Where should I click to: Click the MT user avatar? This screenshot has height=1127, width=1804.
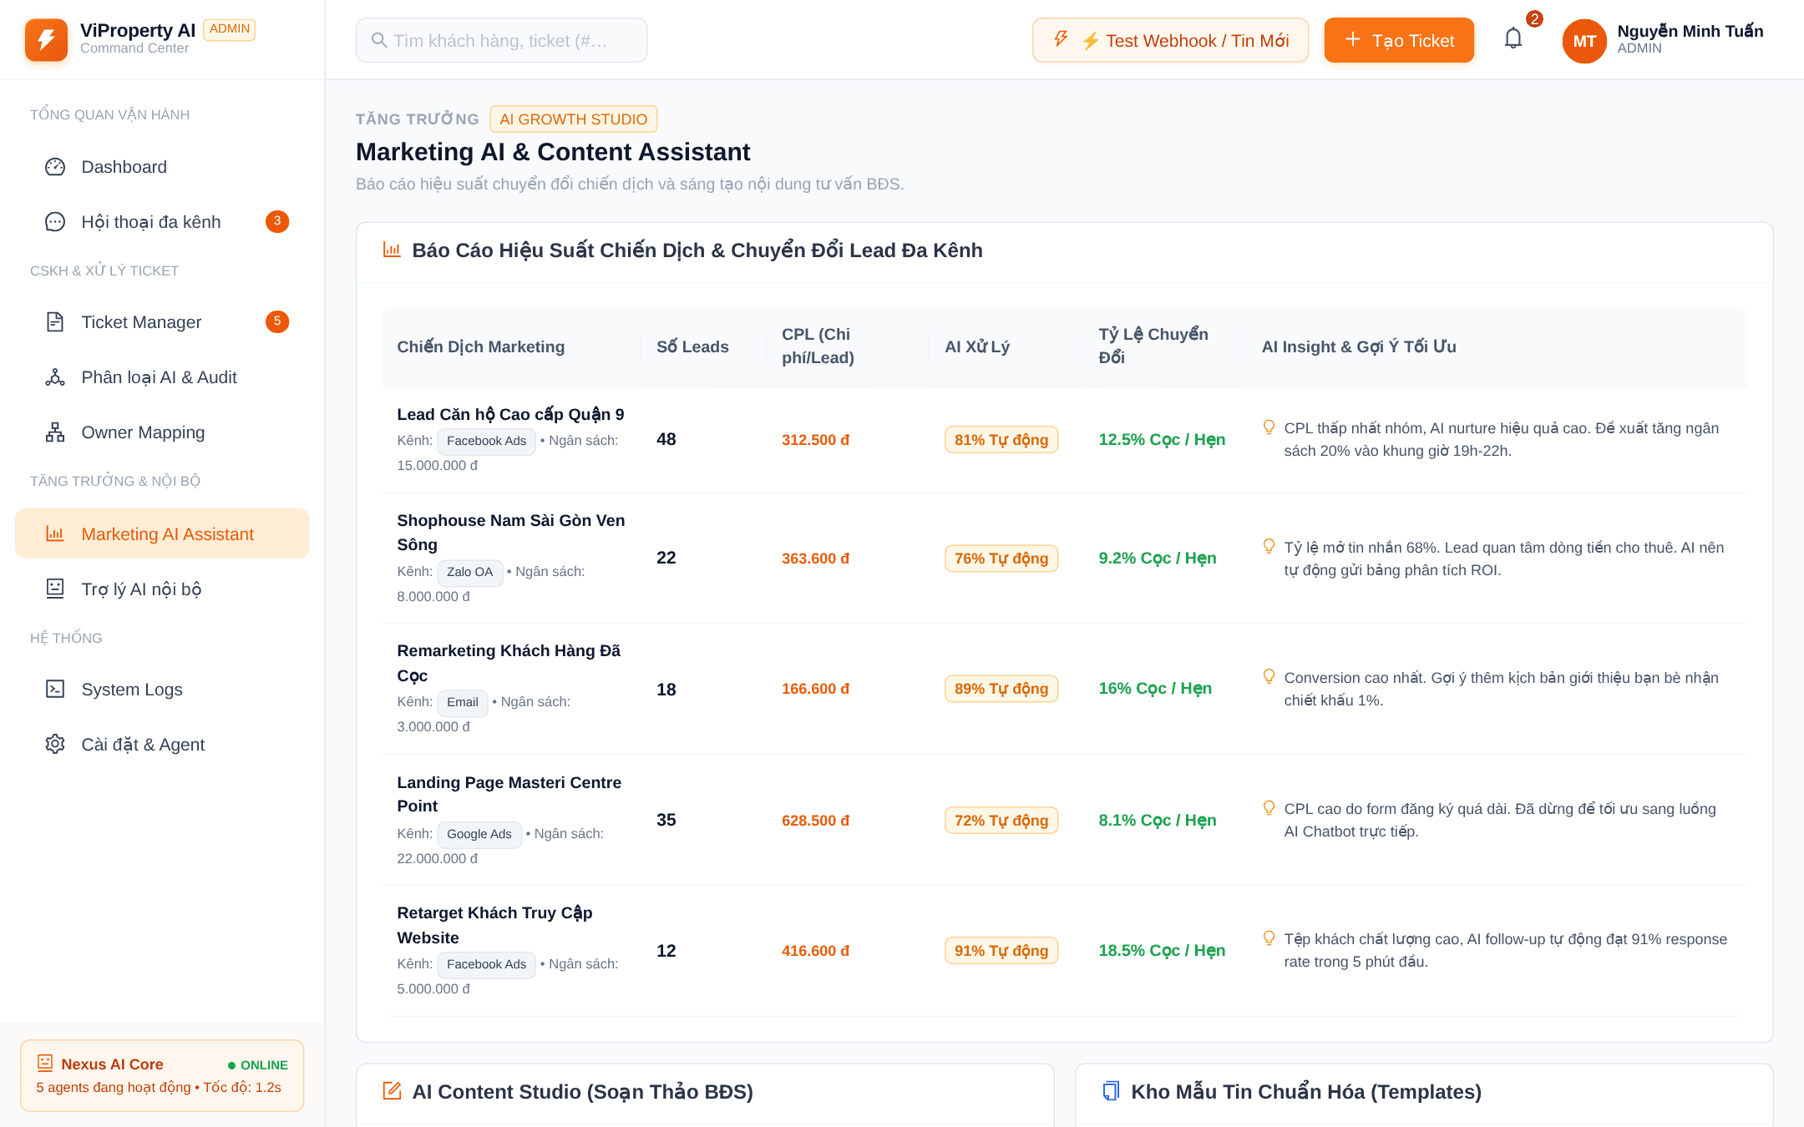pos(1584,41)
